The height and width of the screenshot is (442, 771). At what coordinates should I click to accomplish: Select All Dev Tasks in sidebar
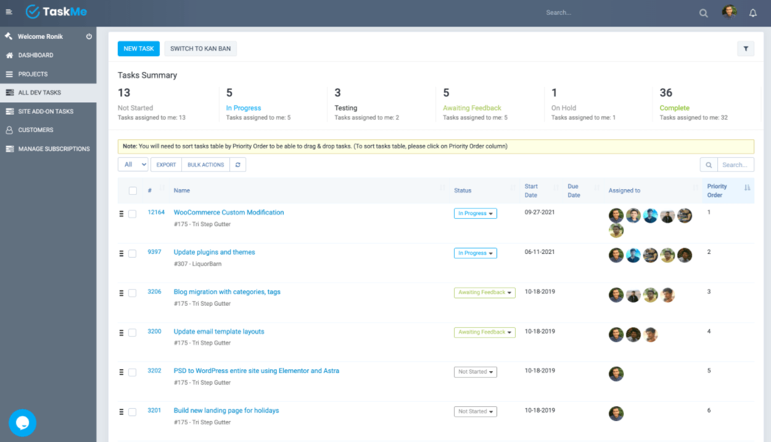pyautogui.click(x=48, y=92)
